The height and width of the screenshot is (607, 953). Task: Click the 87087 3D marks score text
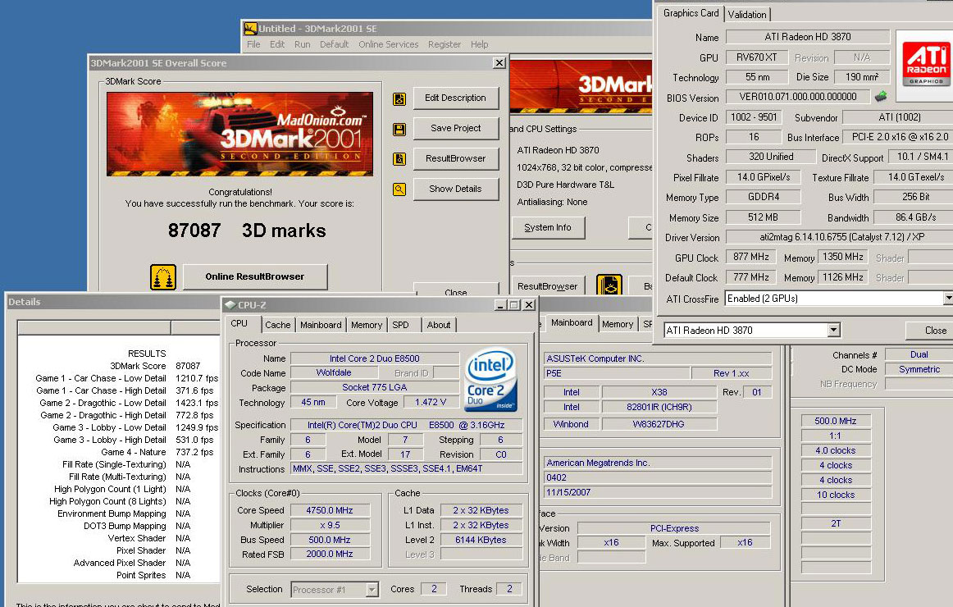[247, 230]
